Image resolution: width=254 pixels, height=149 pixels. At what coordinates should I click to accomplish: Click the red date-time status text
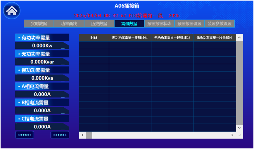coord(127,16)
